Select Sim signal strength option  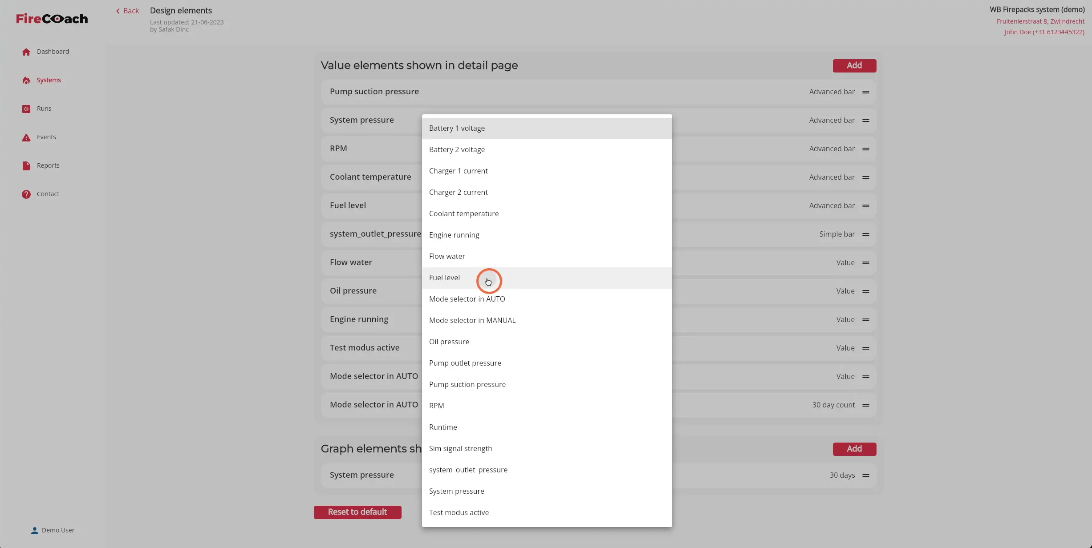coord(547,448)
